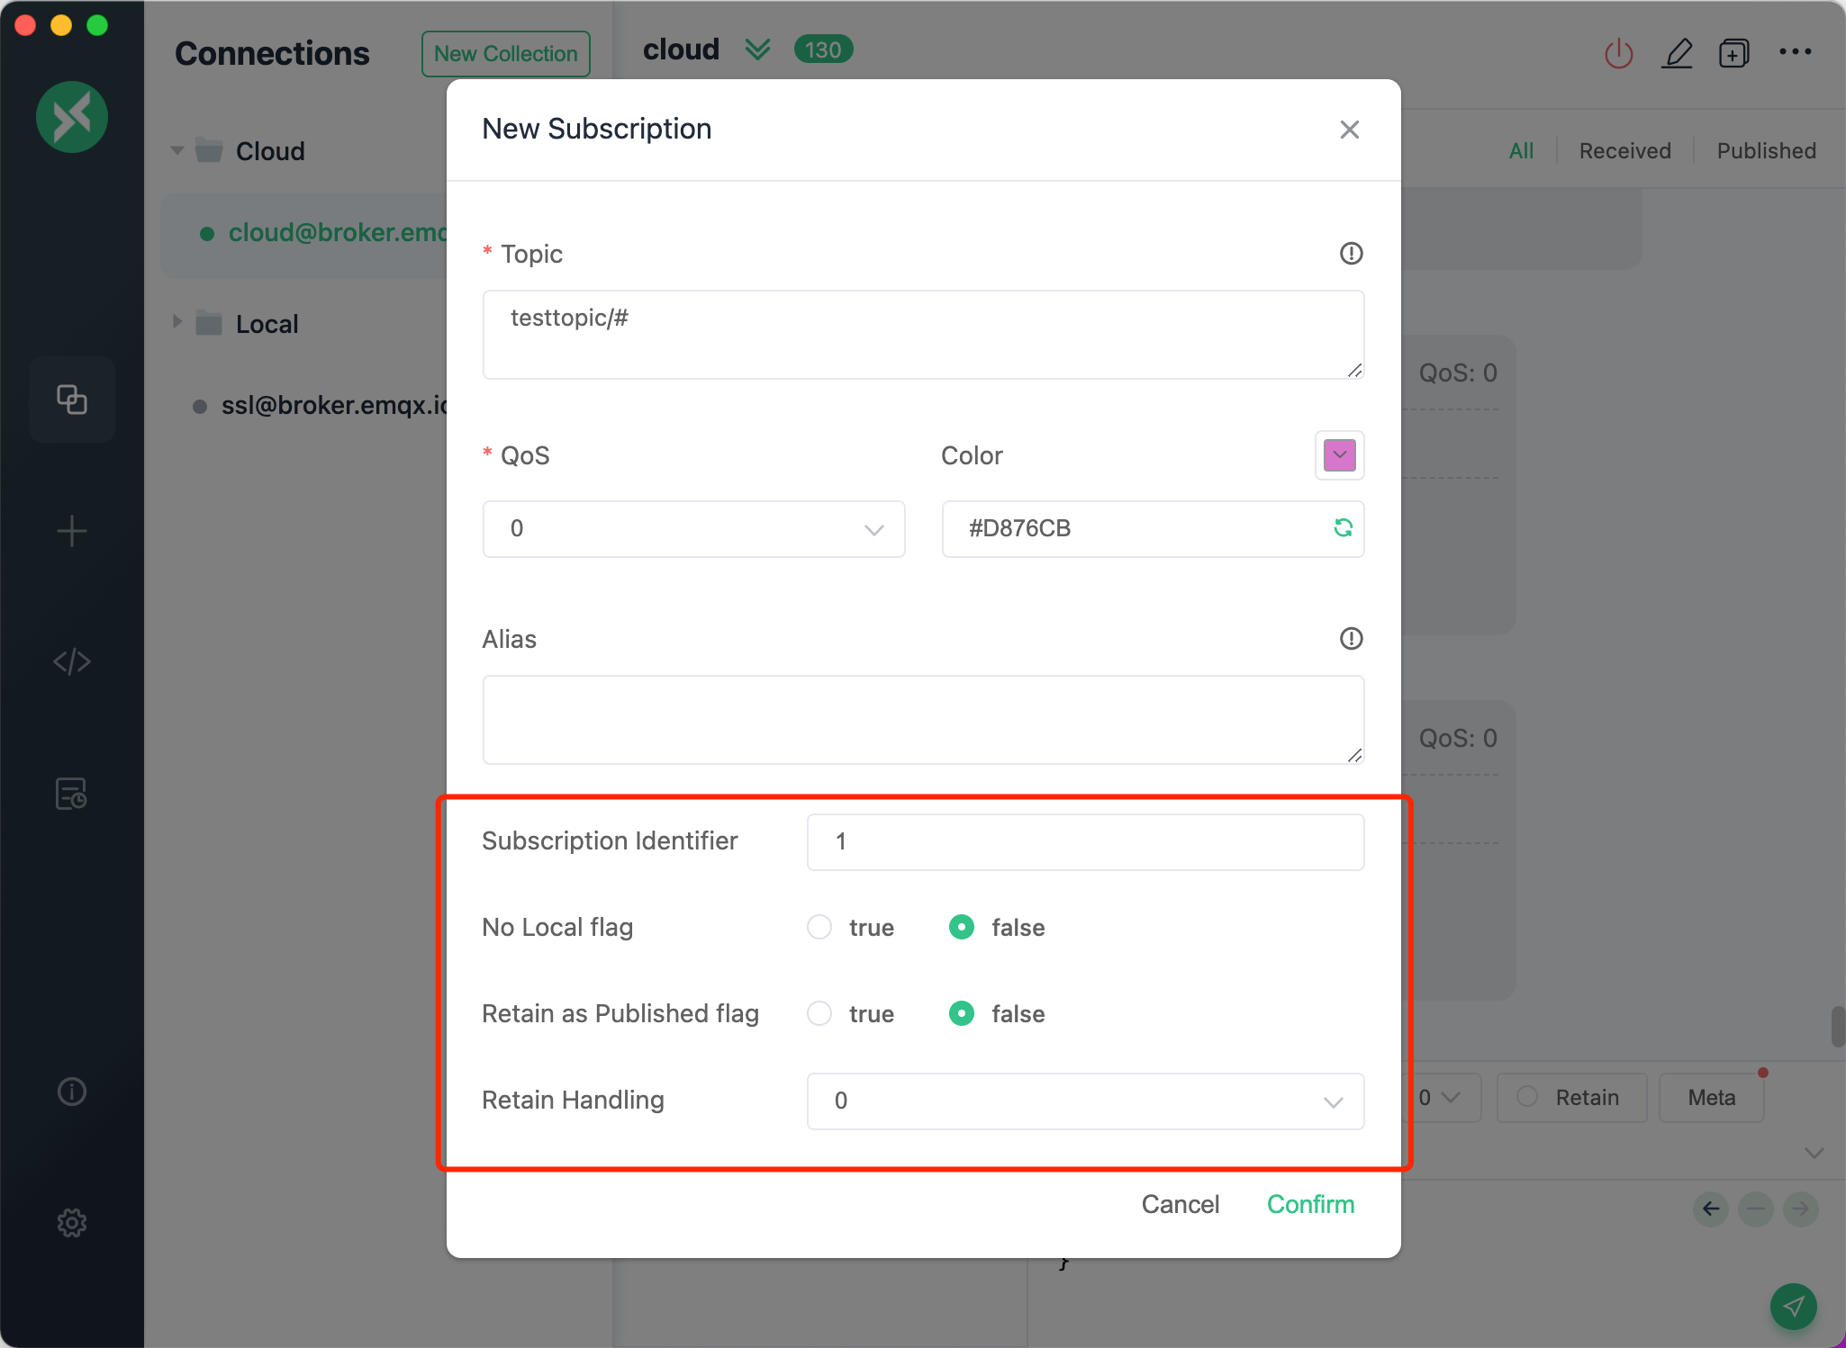Select false for No Local flag

click(x=962, y=927)
